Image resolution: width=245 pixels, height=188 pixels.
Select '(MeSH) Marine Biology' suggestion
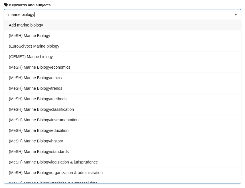pos(123,36)
